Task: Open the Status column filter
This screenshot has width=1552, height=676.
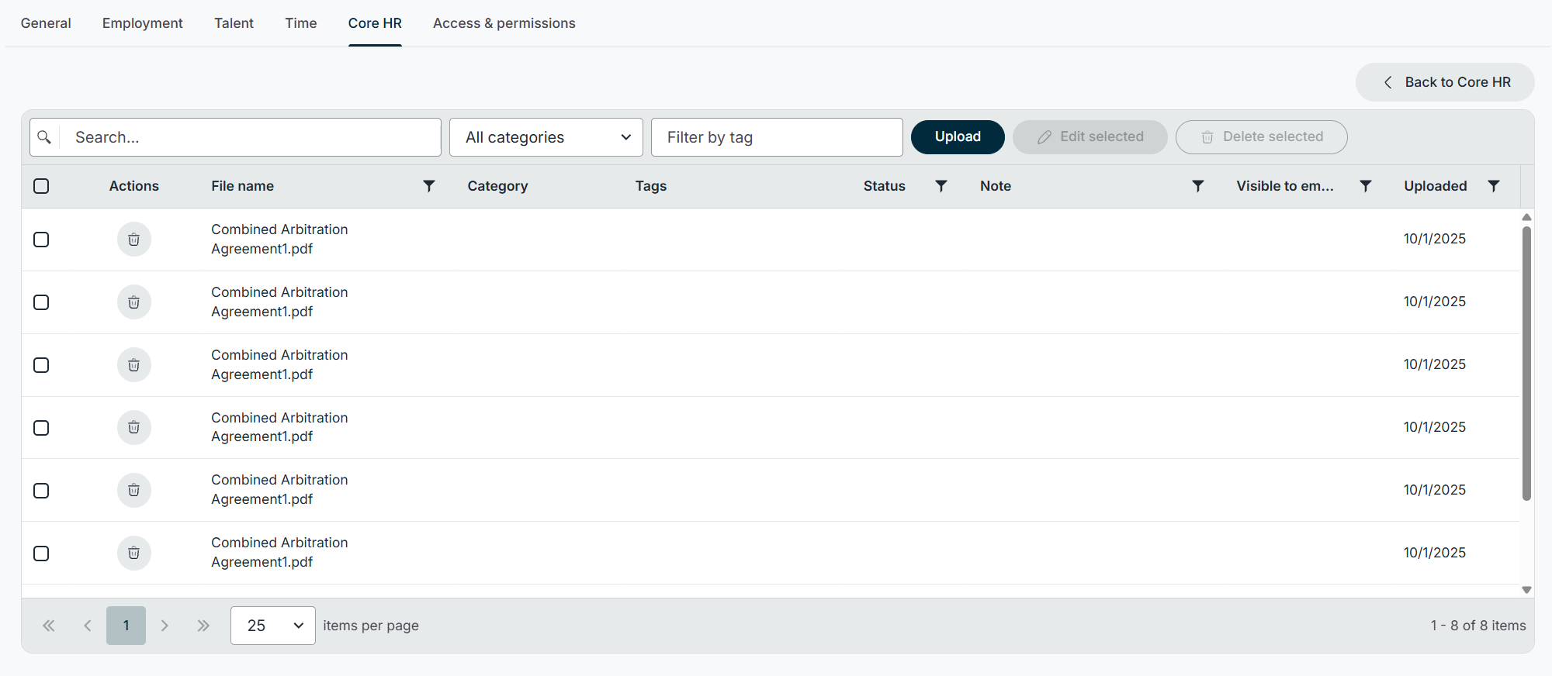Action: pos(941,186)
